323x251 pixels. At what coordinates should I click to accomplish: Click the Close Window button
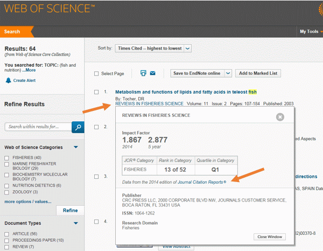270,237
